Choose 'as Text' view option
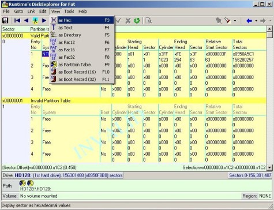Screen dimensions: 274x210 point(82,28)
